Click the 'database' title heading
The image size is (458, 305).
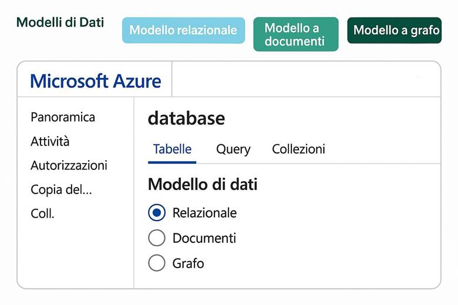tap(186, 118)
